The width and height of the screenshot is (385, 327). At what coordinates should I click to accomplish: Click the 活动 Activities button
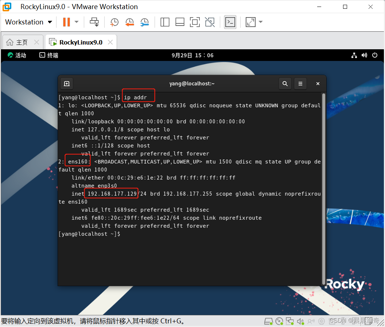(17, 55)
